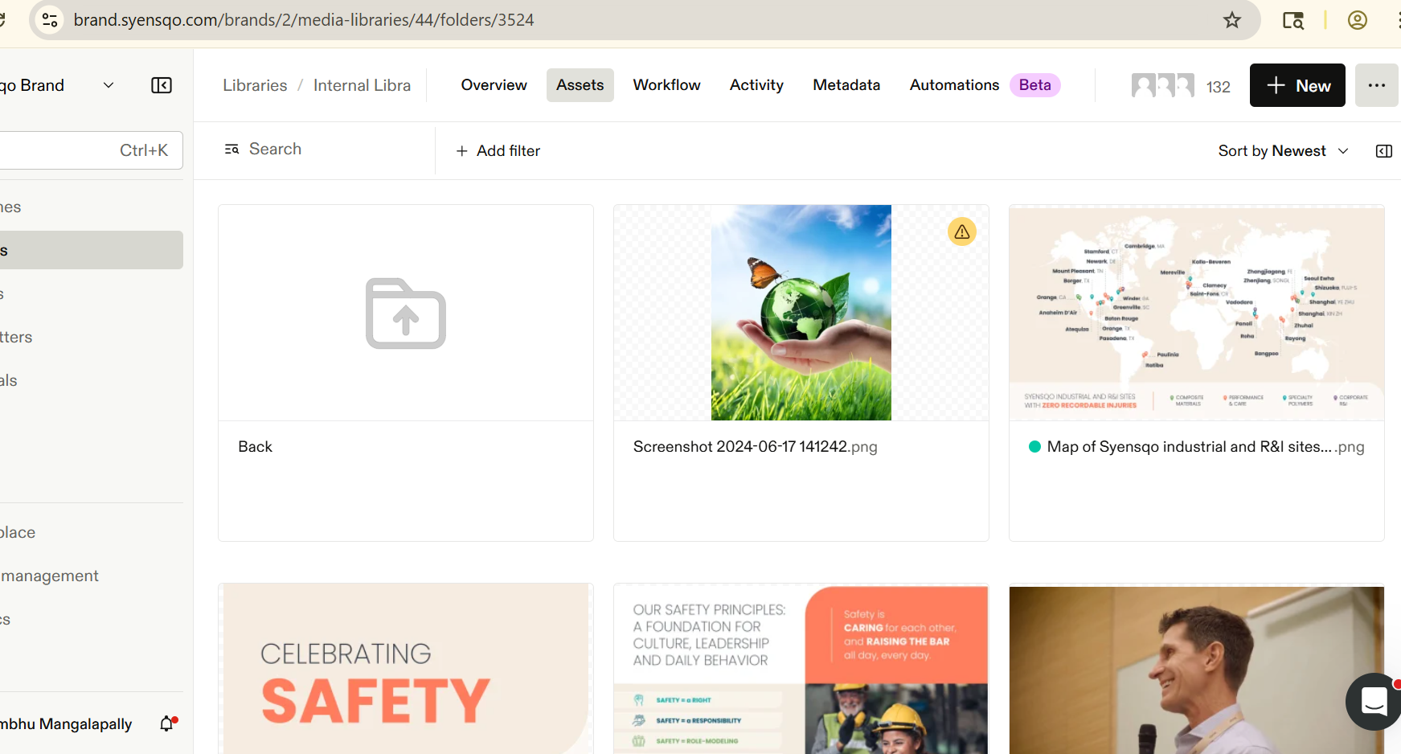Click the Back folder upload icon
The width and height of the screenshot is (1401, 754).
click(405, 313)
